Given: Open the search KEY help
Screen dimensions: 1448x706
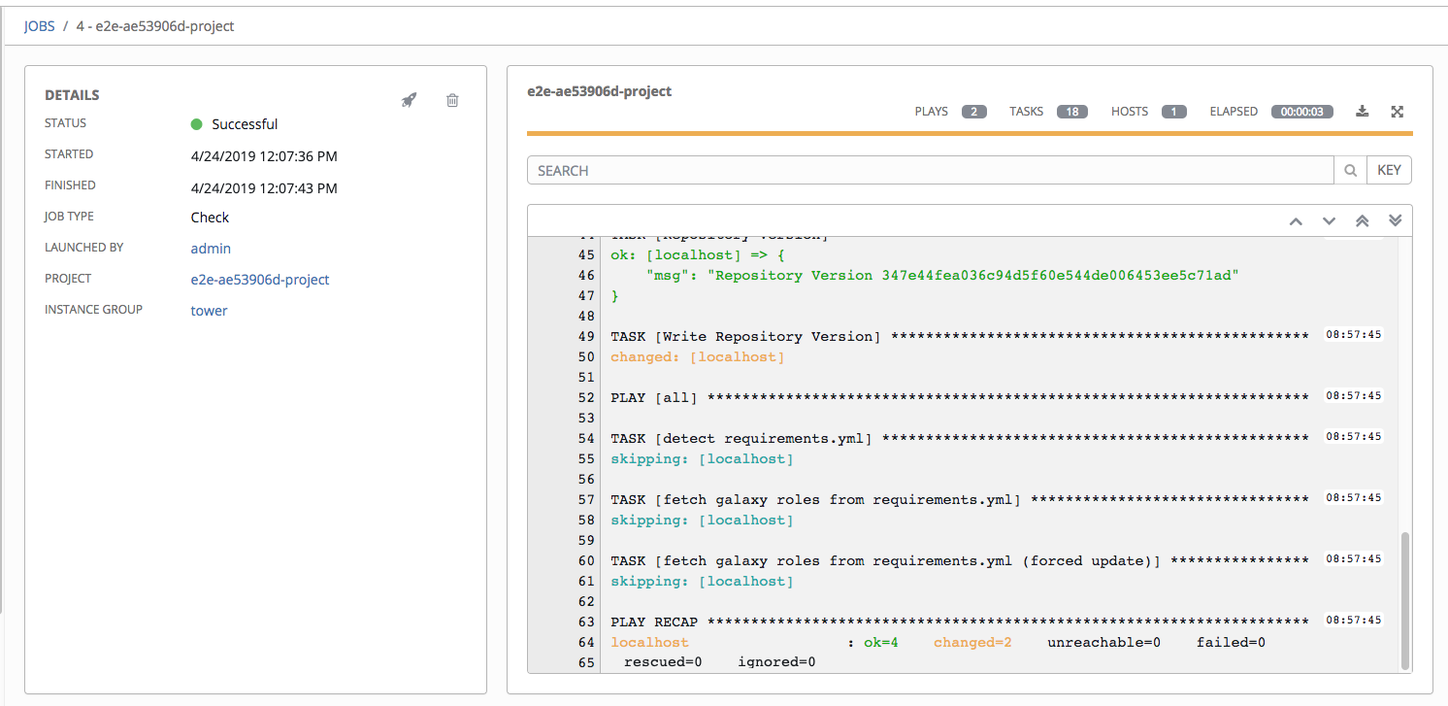Looking at the screenshot, I should (x=1390, y=171).
